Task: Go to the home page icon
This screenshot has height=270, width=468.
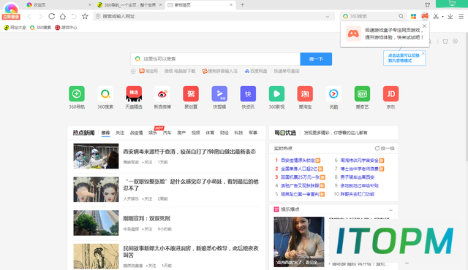Action: click(63, 16)
